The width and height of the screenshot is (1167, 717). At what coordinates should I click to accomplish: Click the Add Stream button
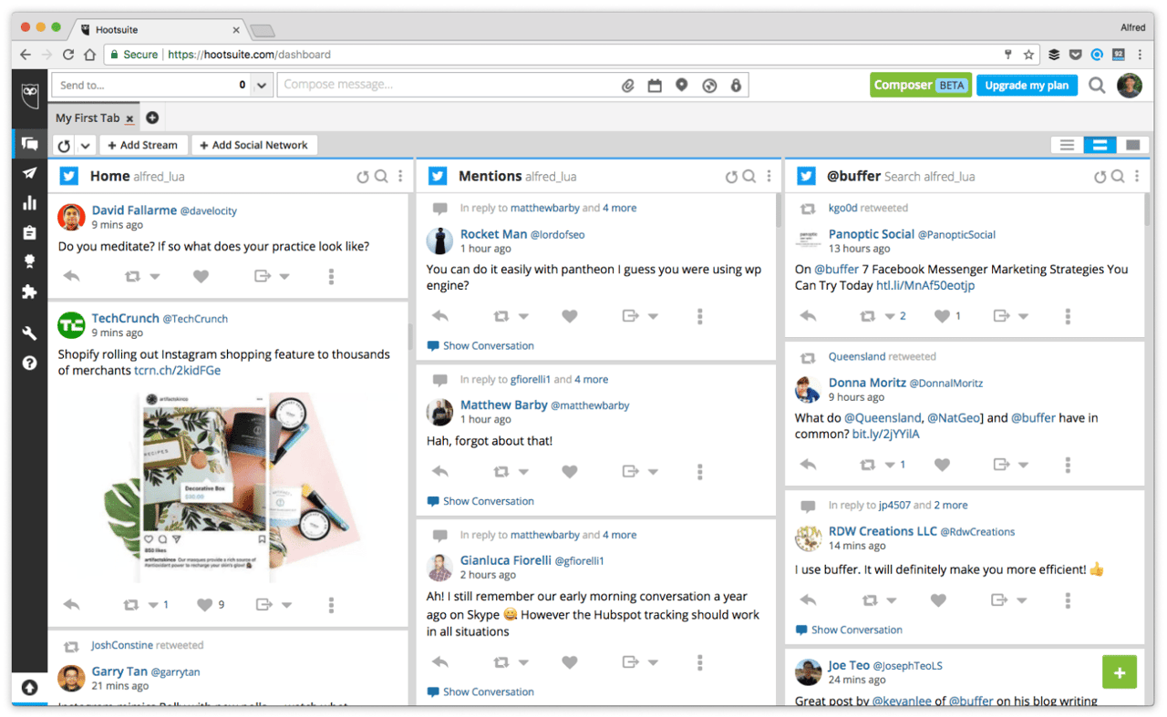(x=144, y=145)
